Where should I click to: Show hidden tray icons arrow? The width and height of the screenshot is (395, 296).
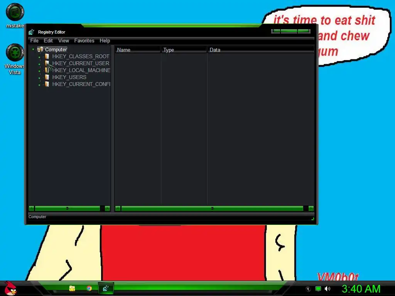(x=308, y=289)
